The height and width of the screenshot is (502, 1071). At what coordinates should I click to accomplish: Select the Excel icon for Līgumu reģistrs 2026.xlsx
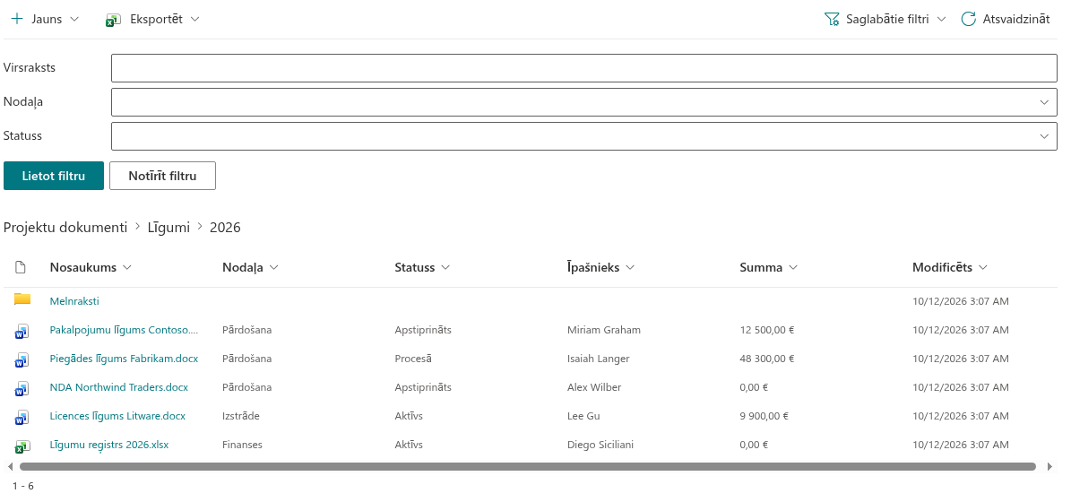[22, 446]
